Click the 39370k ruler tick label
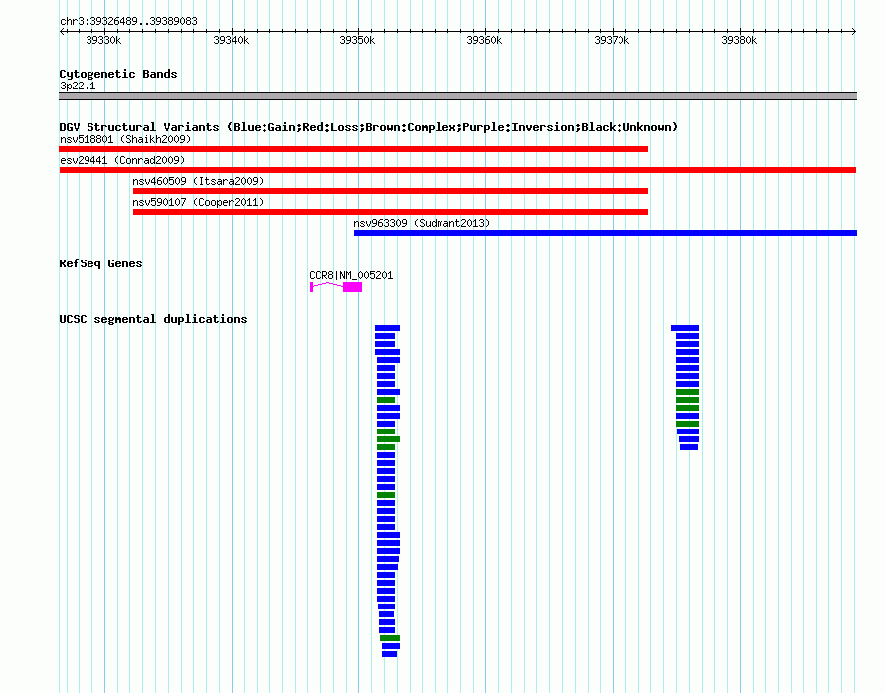This screenshot has height=693, width=885. [612, 40]
